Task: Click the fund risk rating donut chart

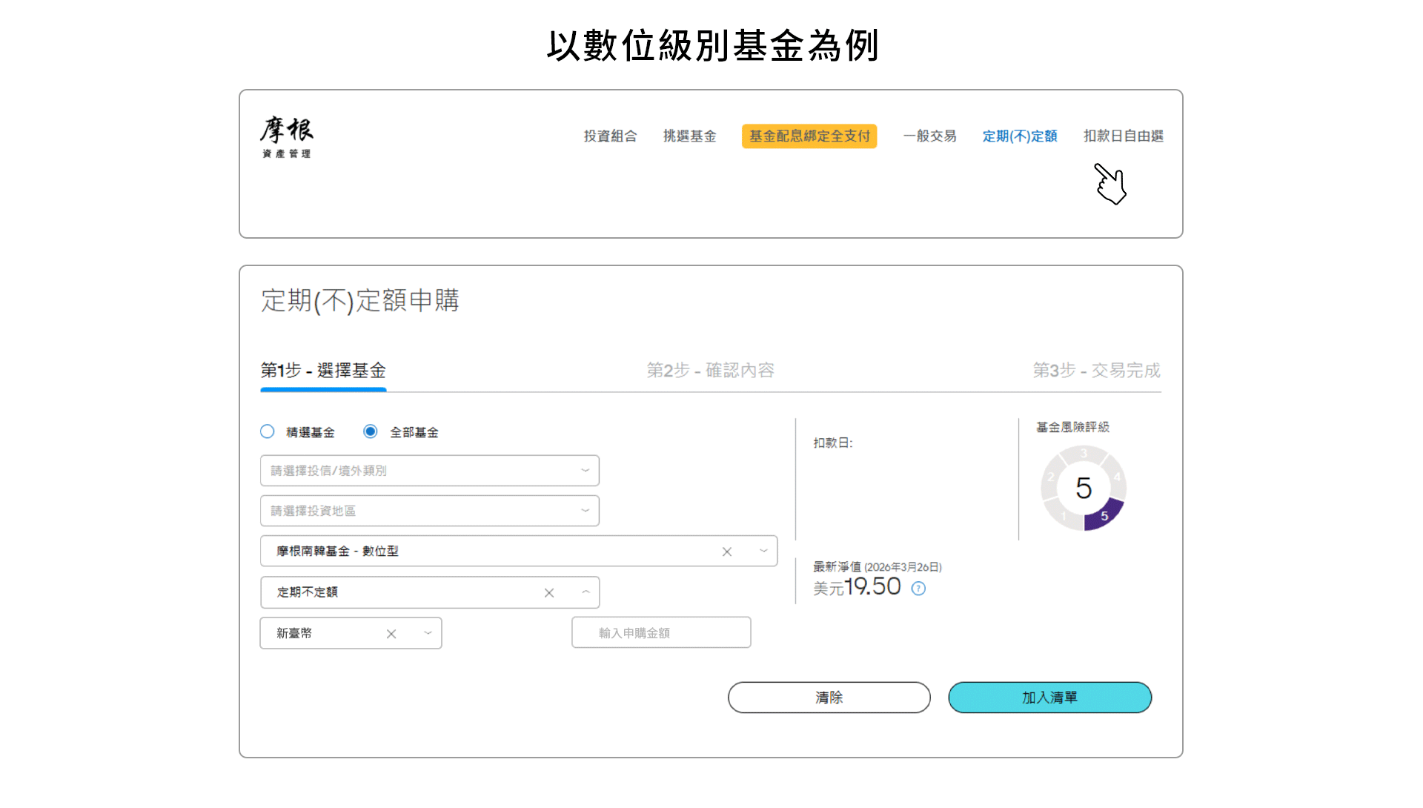Action: (x=1083, y=488)
